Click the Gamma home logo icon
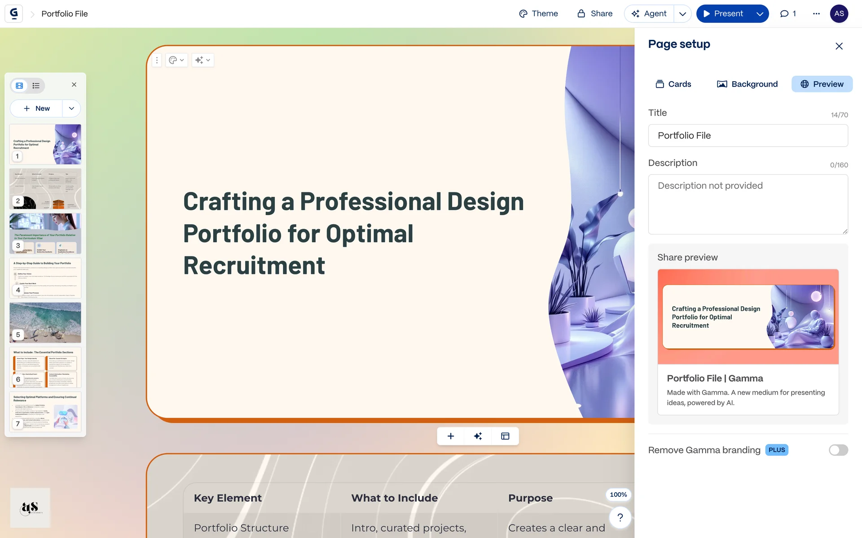 pos(14,13)
